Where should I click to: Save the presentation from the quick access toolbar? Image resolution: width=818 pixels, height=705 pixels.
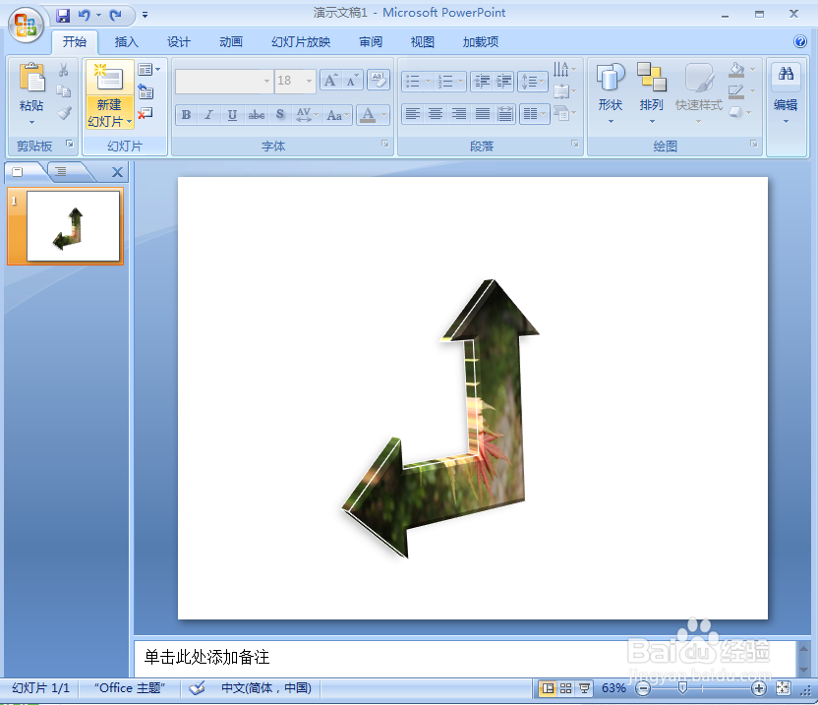pyautogui.click(x=63, y=15)
